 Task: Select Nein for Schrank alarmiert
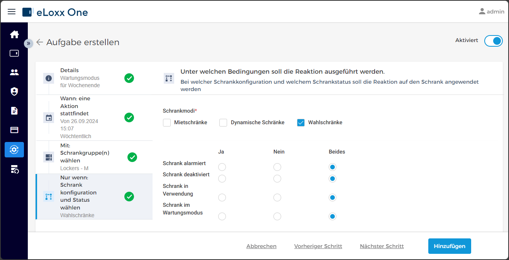(277, 167)
